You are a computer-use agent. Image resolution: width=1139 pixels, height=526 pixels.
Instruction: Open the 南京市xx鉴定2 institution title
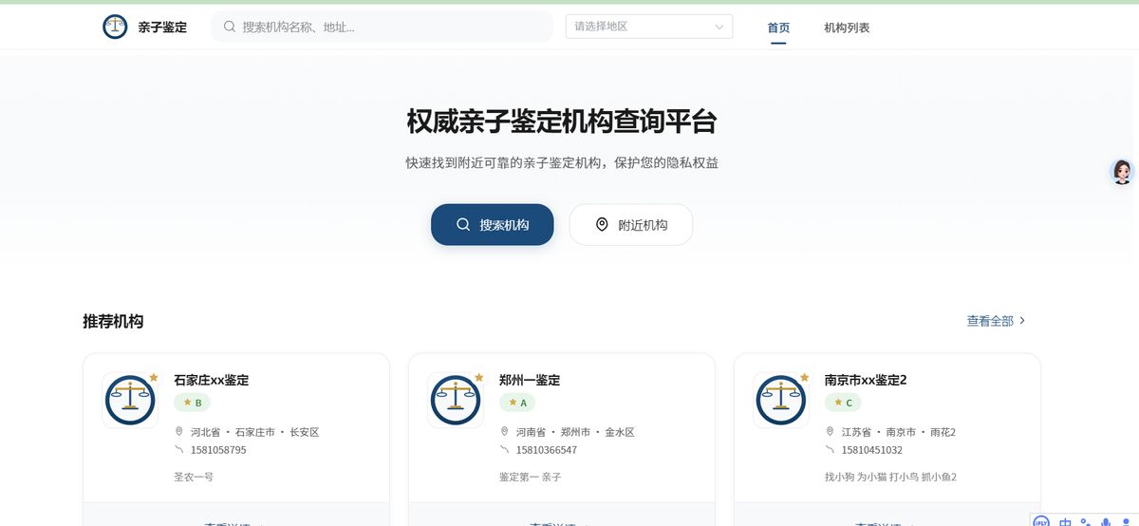pyautogui.click(x=866, y=380)
